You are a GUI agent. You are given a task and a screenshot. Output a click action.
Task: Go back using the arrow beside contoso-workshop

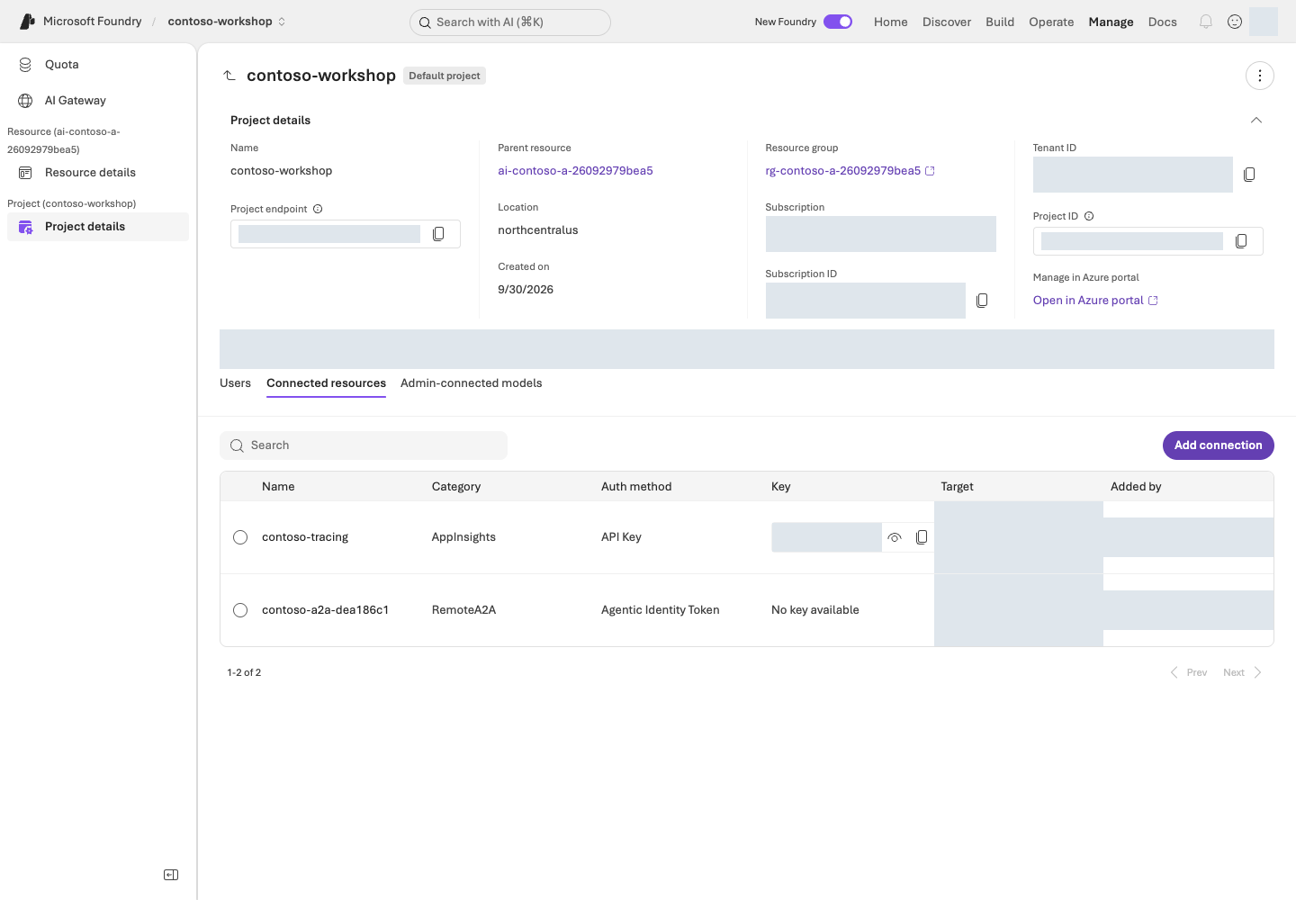(x=229, y=76)
